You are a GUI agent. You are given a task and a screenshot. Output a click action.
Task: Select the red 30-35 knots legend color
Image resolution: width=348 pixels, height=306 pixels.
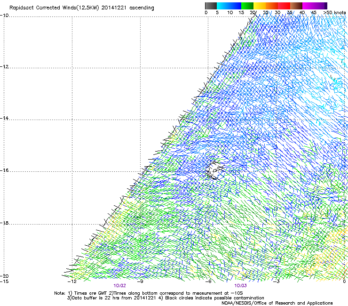click(x=284, y=6)
